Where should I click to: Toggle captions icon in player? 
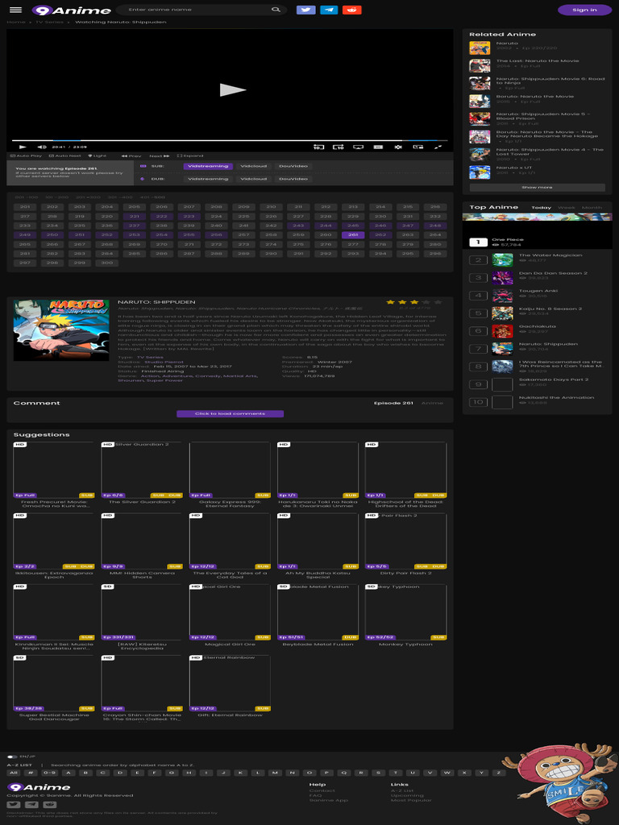tap(378, 147)
